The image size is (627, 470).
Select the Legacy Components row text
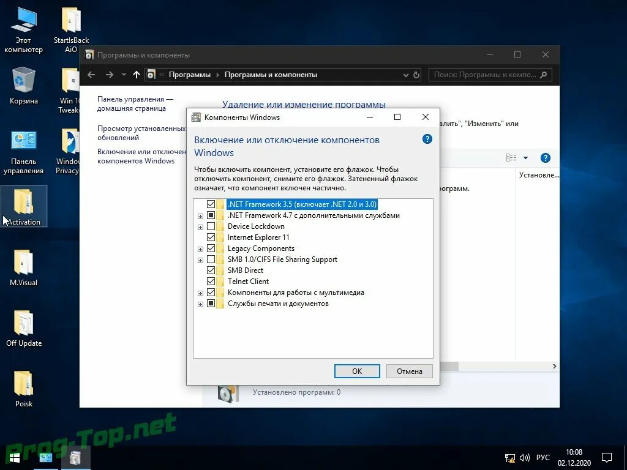[x=261, y=248]
